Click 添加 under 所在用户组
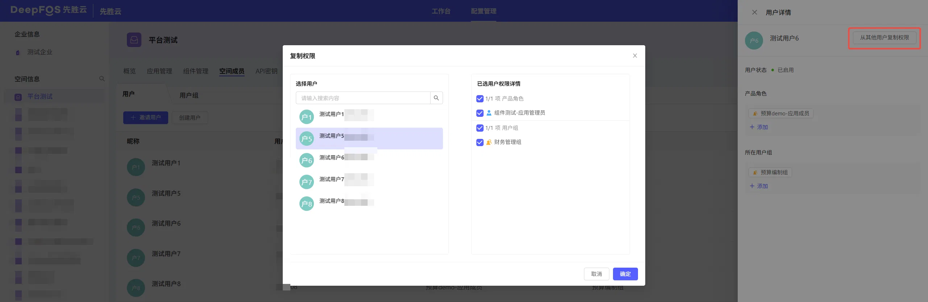Image resolution: width=928 pixels, height=302 pixels. tap(759, 186)
